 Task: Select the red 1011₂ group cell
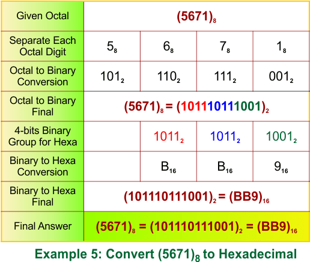[x=169, y=137]
